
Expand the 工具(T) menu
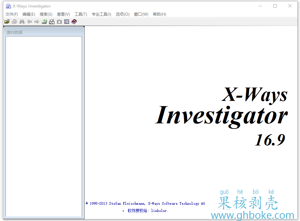point(81,14)
